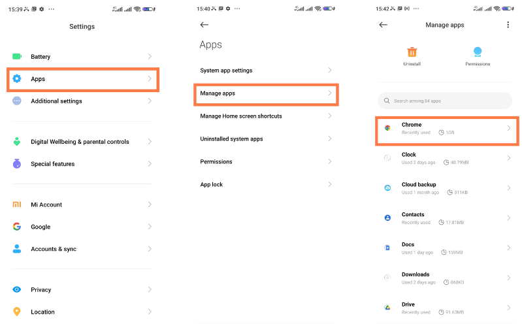Open the three-dot menu in Manage apps
Image resolution: width=522 pixels, height=326 pixels.
[508, 25]
